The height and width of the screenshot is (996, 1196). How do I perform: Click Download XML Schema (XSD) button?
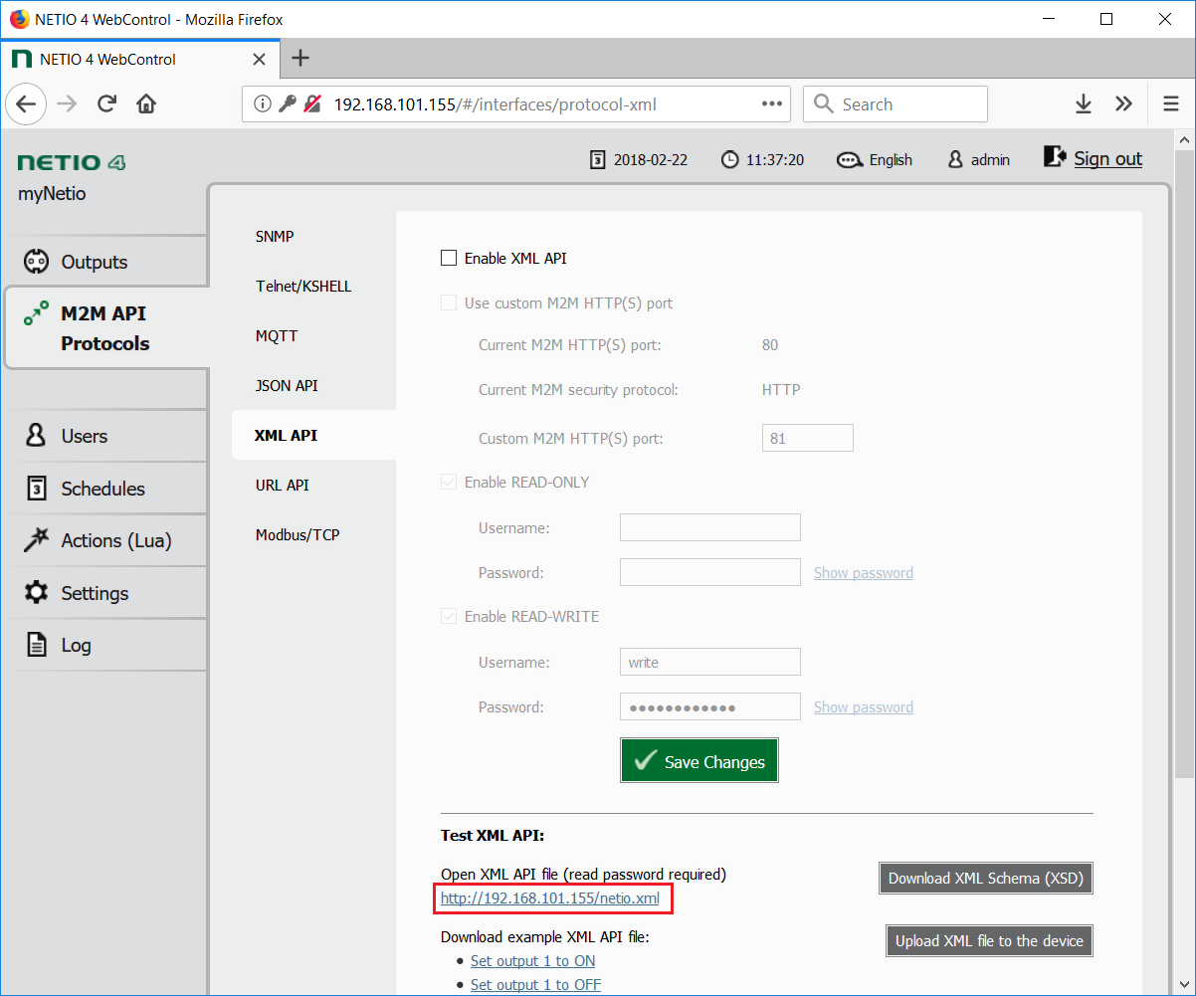pos(986,879)
